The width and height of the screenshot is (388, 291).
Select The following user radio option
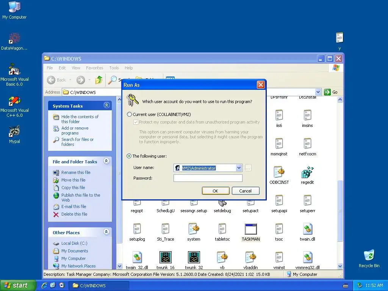pyautogui.click(x=129, y=156)
